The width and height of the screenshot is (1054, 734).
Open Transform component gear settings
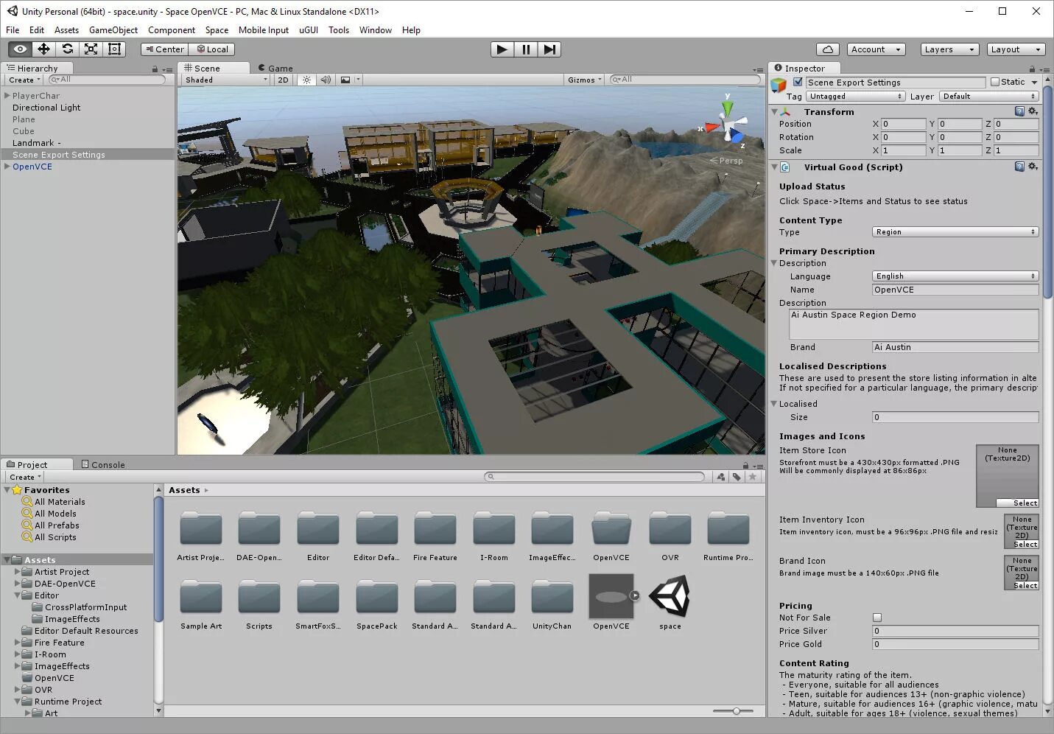pyautogui.click(x=1033, y=111)
